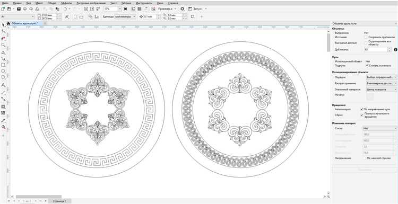Click the Save disk icon

[x=19, y=9]
